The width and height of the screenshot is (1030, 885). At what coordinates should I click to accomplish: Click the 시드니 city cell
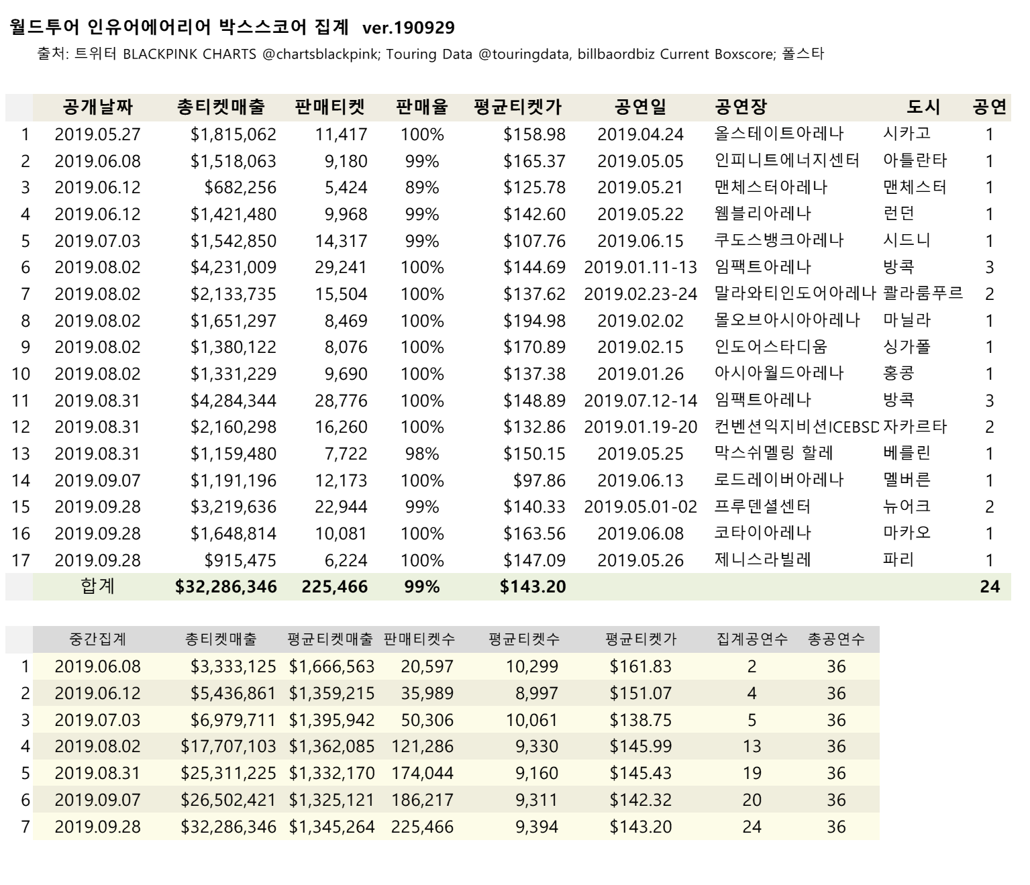point(907,240)
